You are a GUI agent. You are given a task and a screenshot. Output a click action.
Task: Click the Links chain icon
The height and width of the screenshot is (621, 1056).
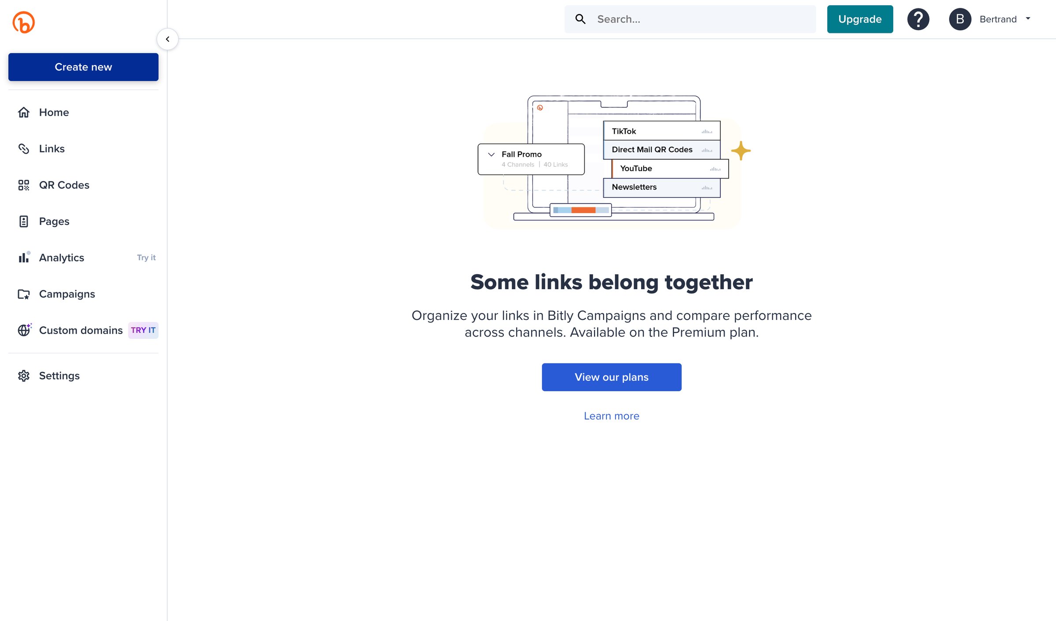point(24,149)
